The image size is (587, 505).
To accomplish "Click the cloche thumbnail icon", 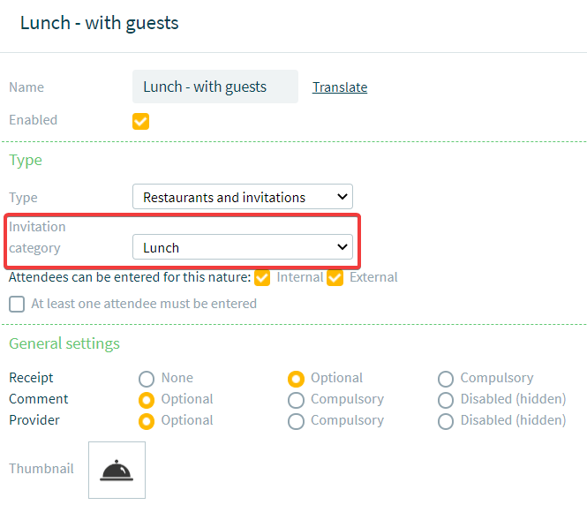I will pyautogui.click(x=117, y=471).
